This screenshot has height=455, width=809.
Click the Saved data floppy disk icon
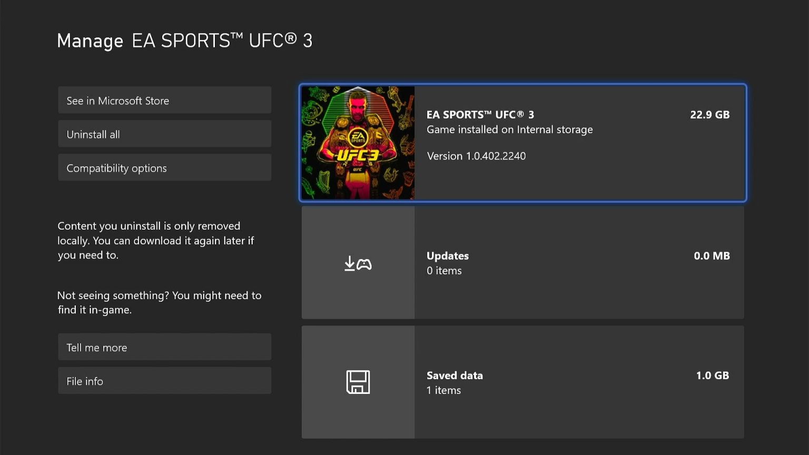point(358,383)
